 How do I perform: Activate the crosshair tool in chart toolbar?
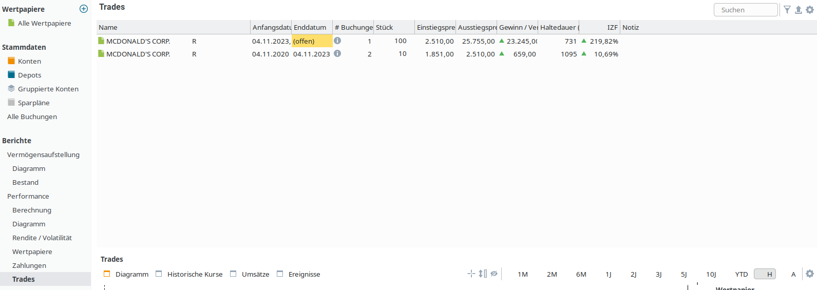click(471, 274)
